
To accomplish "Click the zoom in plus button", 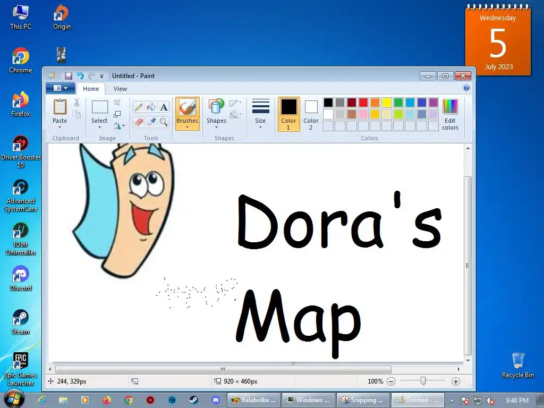I will pyautogui.click(x=455, y=381).
